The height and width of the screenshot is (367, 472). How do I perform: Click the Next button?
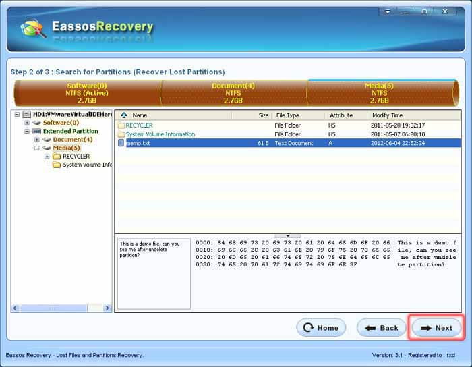click(x=436, y=328)
